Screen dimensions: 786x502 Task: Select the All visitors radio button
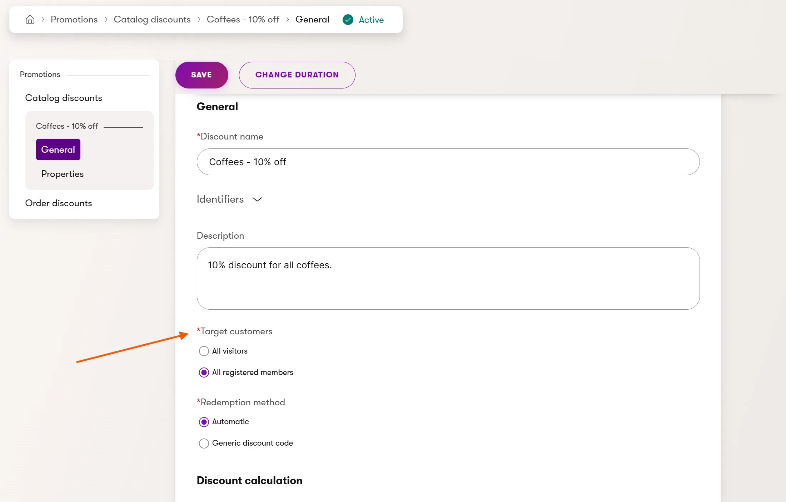204,351
